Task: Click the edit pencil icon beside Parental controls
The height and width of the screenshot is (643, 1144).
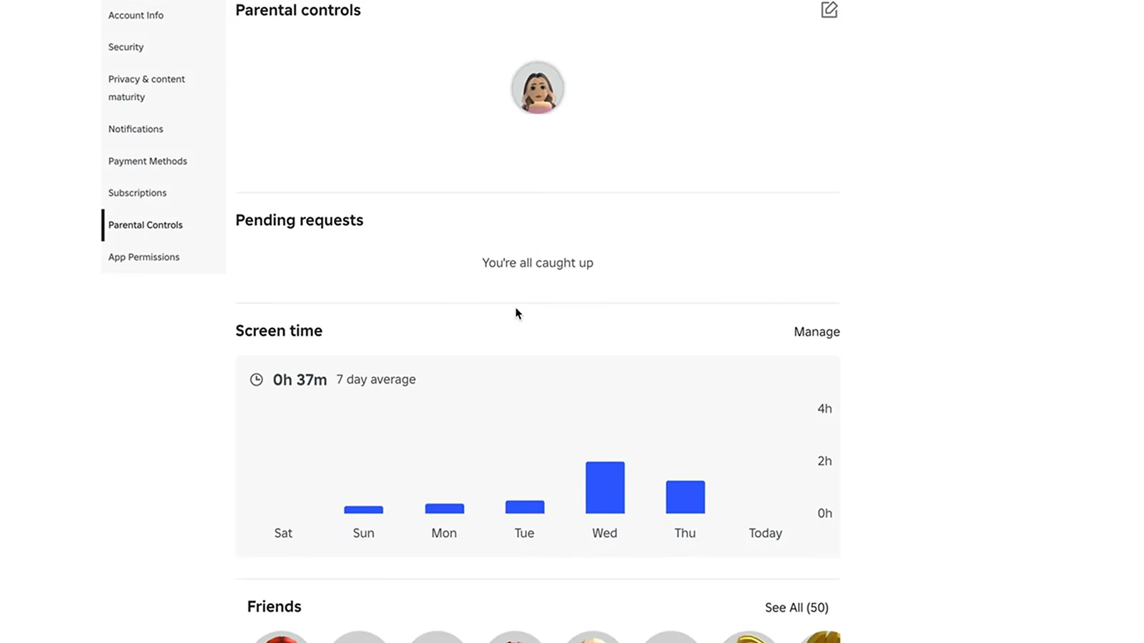Action: (x=829, y=10)
